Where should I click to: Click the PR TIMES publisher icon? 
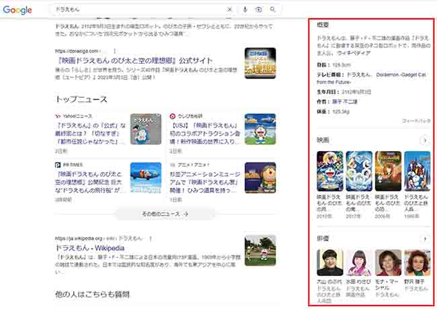coord(58,165)
